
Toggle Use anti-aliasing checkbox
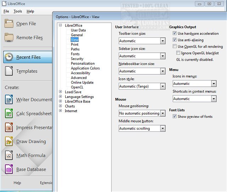tap(175, 40)
